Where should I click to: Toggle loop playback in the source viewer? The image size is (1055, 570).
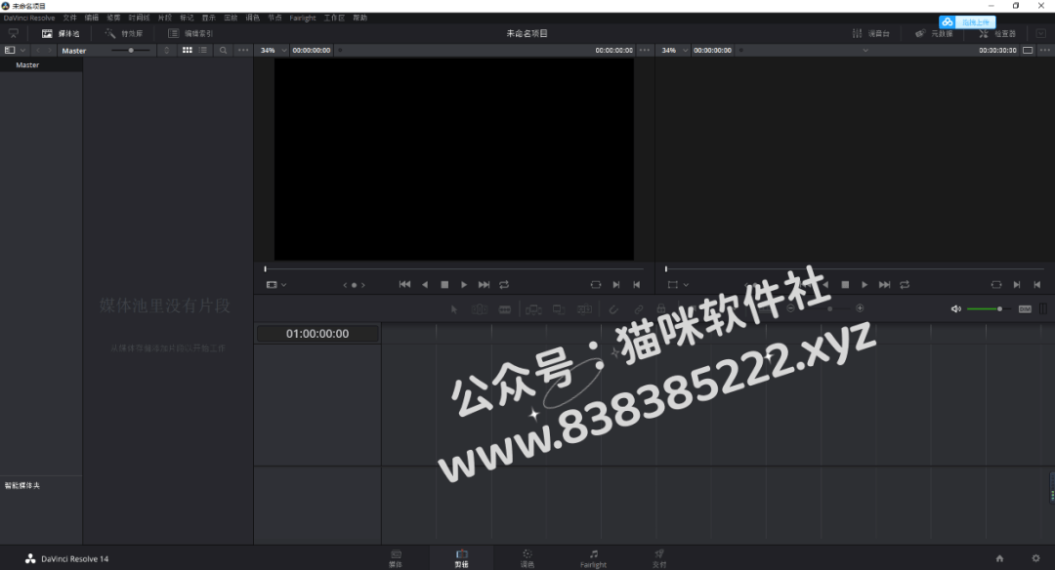[504, 285]
